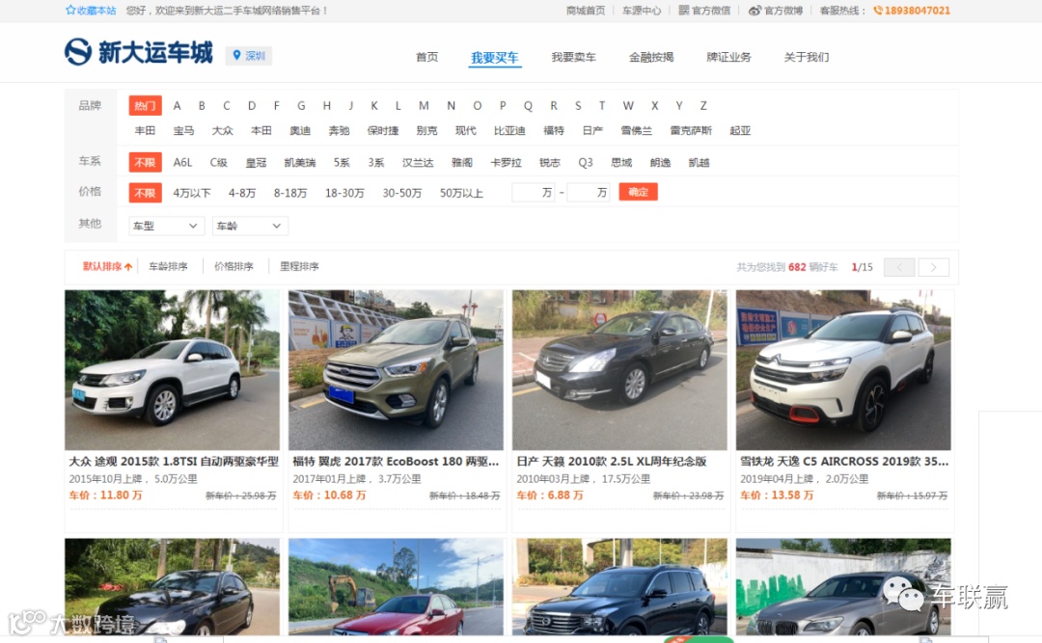
Task: Select A6L car series
Action: click(x=182, y=162)
